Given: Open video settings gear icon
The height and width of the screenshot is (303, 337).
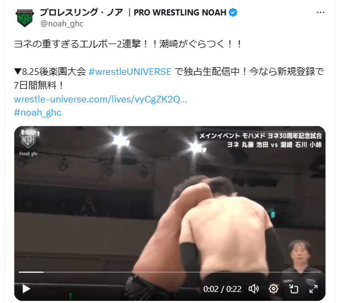Looking at the screenshot, I should click(274, 289).
